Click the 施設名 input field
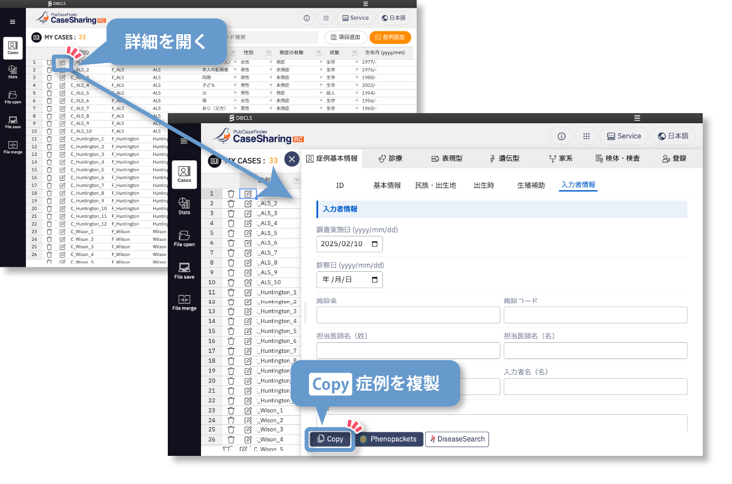The image size is (732, 484). click(x=408, y=315)
